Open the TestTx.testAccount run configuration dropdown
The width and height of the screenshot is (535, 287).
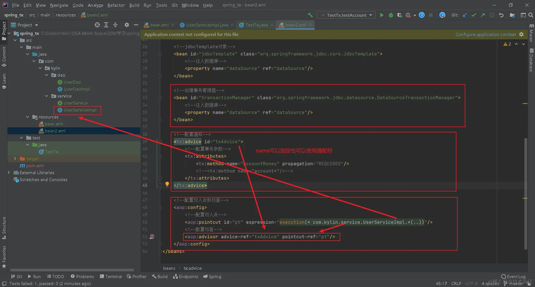pyautogui.click(x=346, y=15)
